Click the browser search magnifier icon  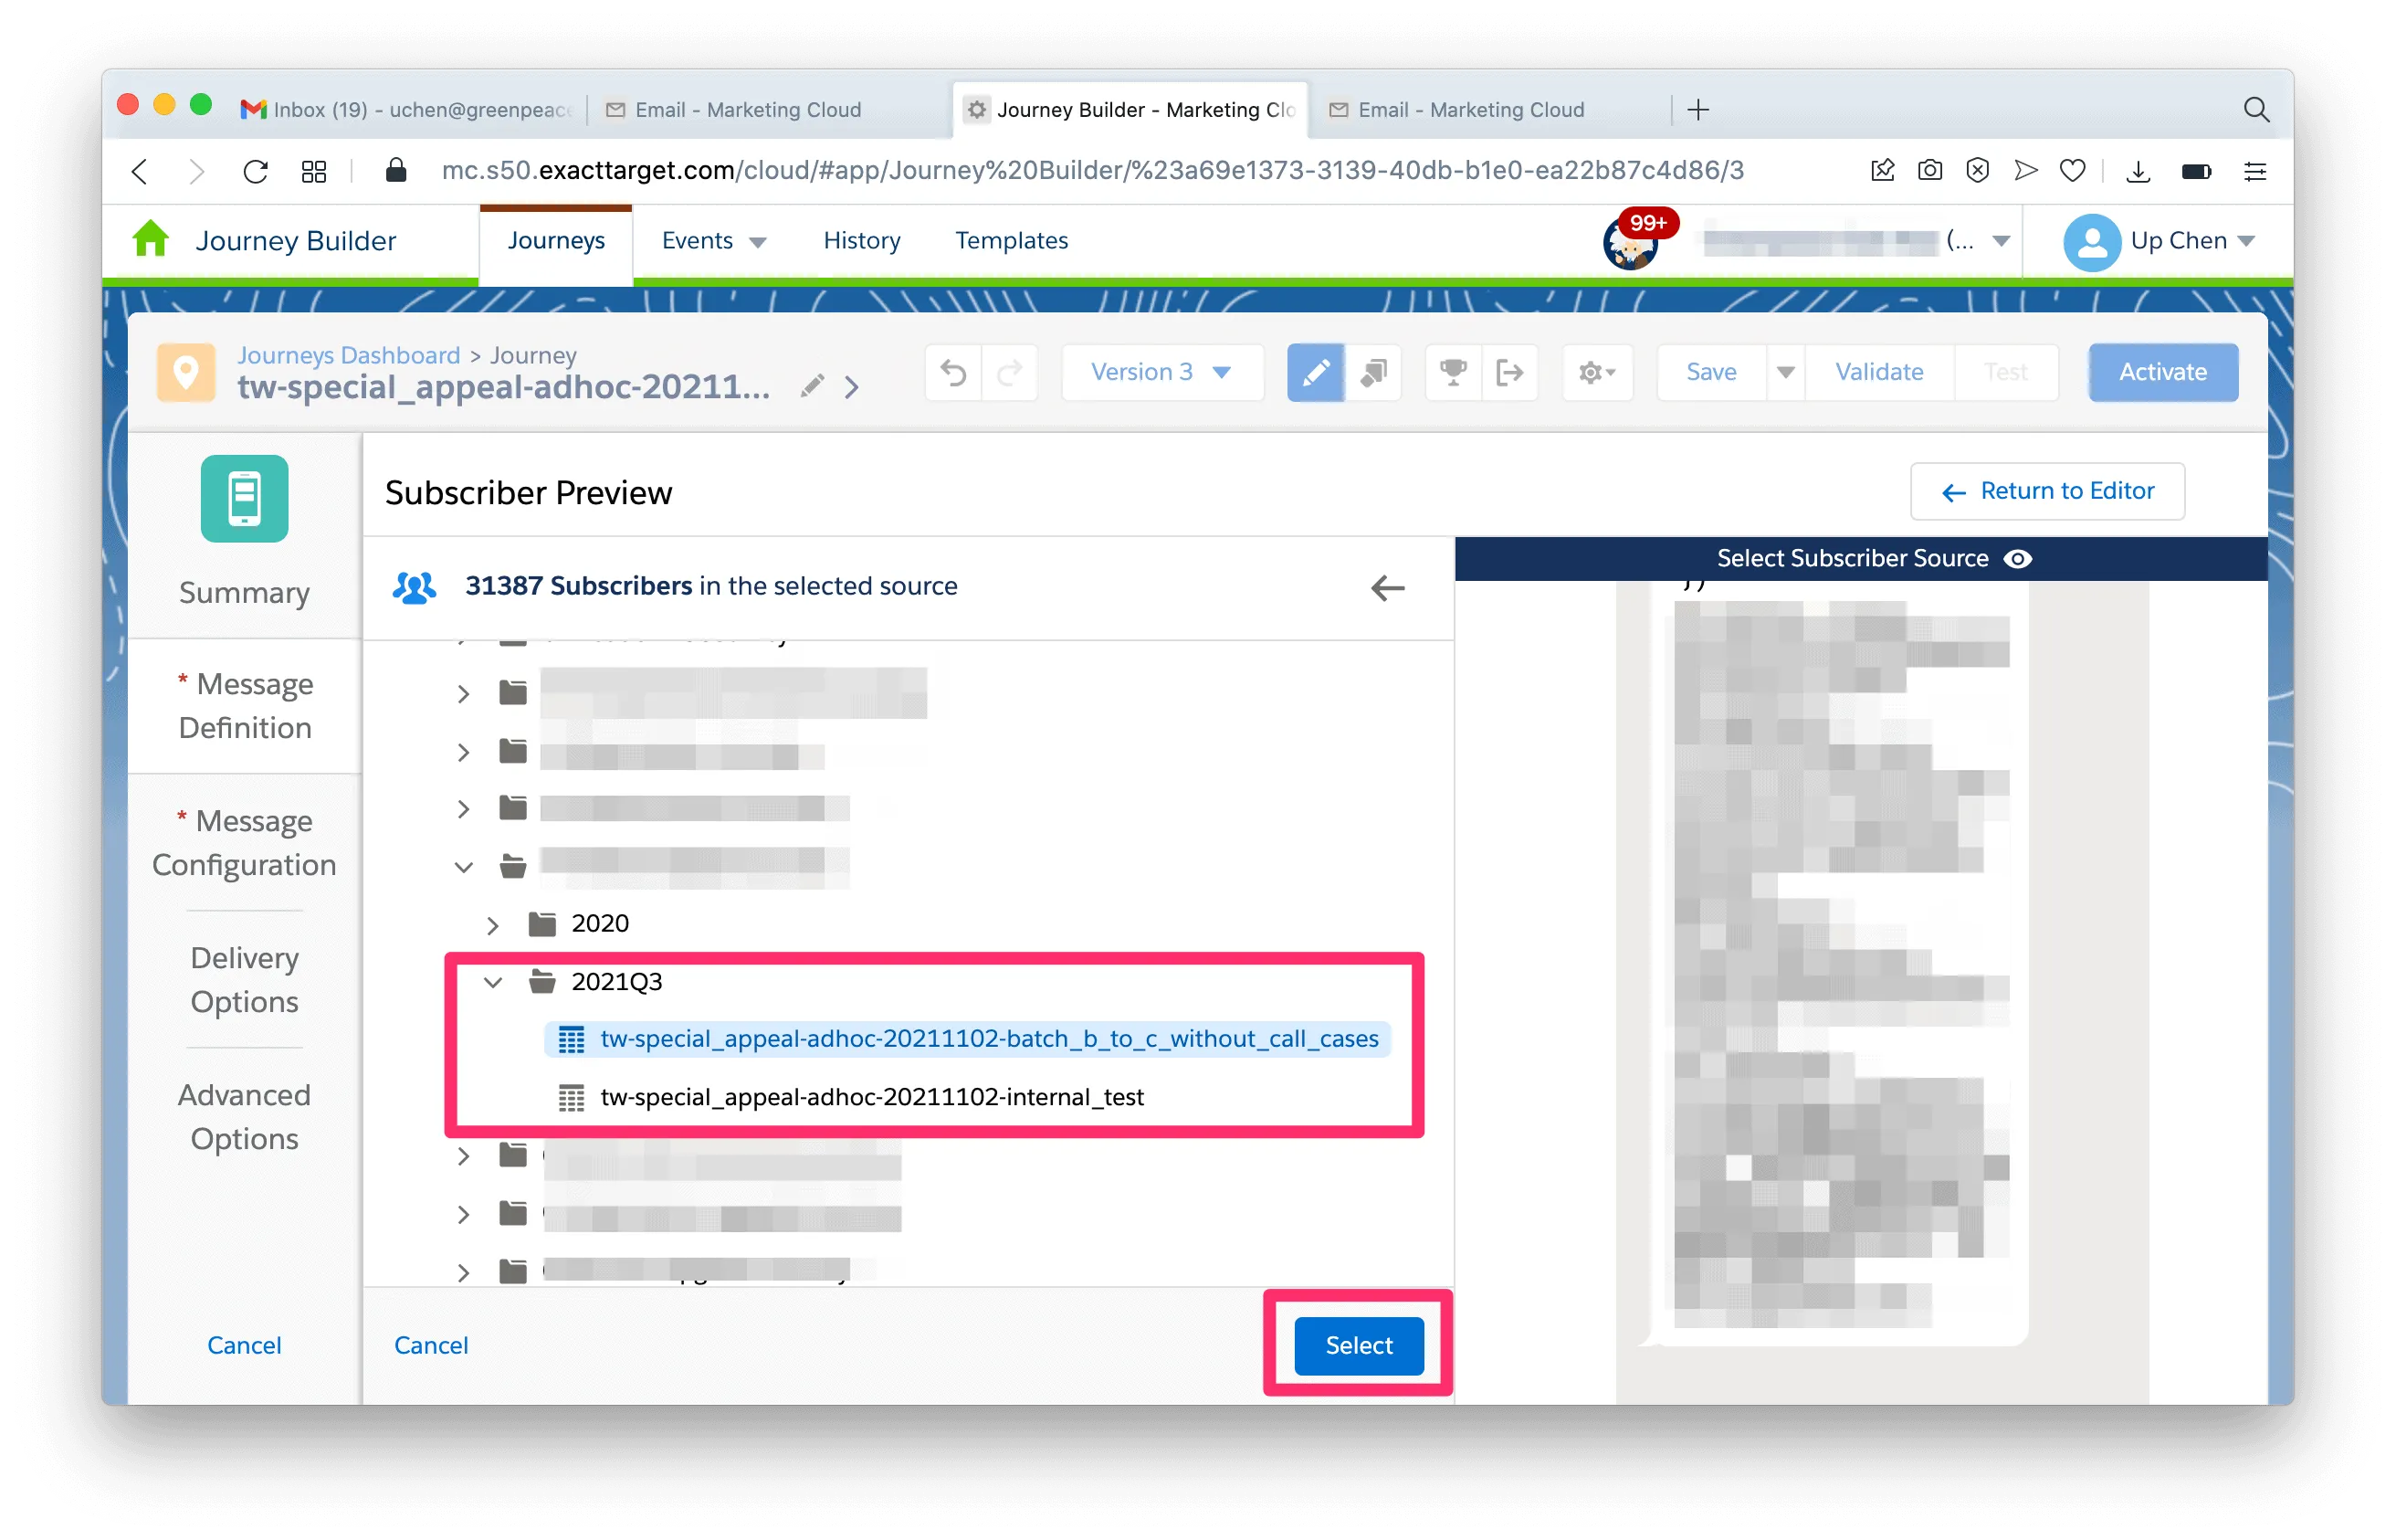2255,109
